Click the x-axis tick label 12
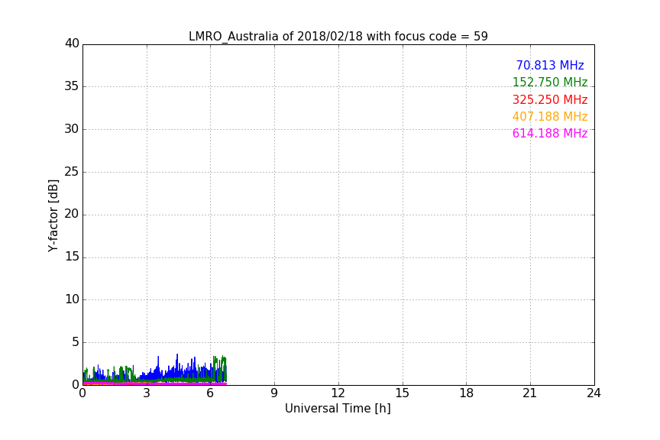The width and height of the screenshot is (660, 440). 338,393
